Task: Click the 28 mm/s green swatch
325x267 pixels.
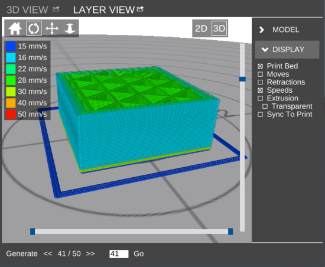Action: (x=11, y=80)
